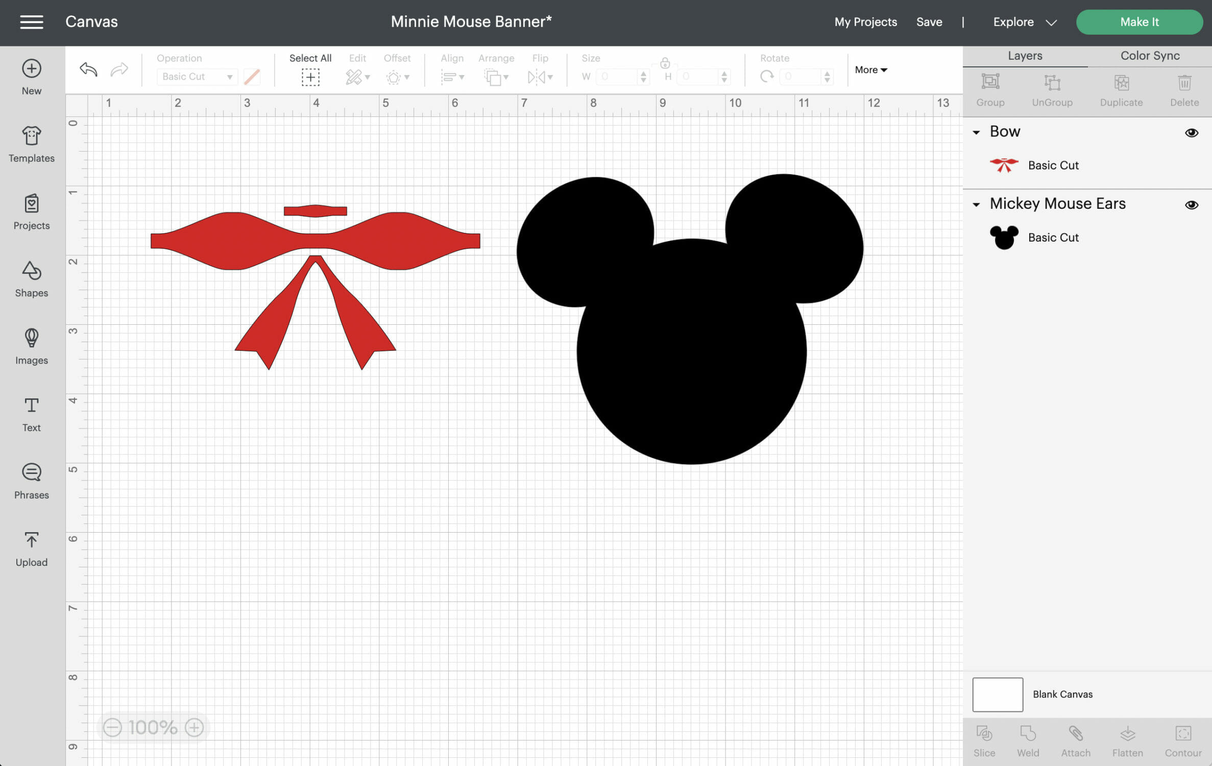Add Text to canvas
The image size is (1212, 766).
point(32,414)
